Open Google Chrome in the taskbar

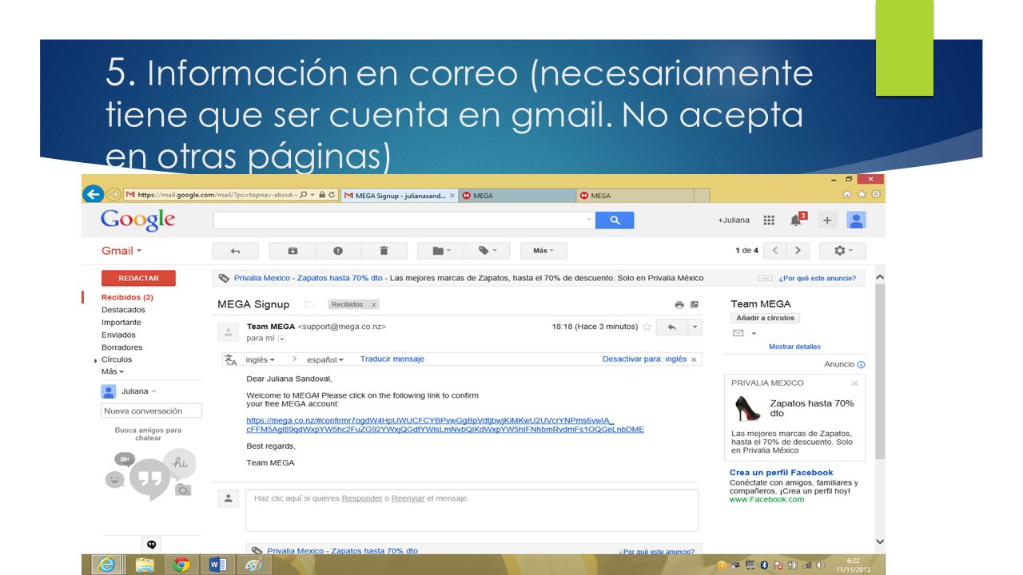click(182, 565)
